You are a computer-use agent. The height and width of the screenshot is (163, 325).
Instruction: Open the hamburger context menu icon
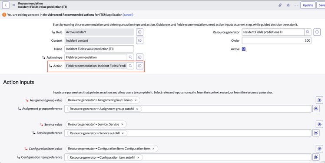point(13,5)
